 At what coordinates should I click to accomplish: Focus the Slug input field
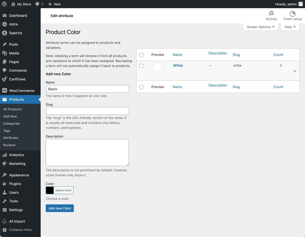coord(87,111)
